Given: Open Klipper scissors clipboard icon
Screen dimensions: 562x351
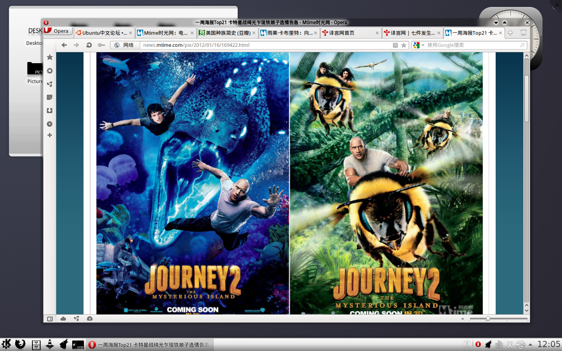Looking at the screenshot, I should (x=510, y=345).
